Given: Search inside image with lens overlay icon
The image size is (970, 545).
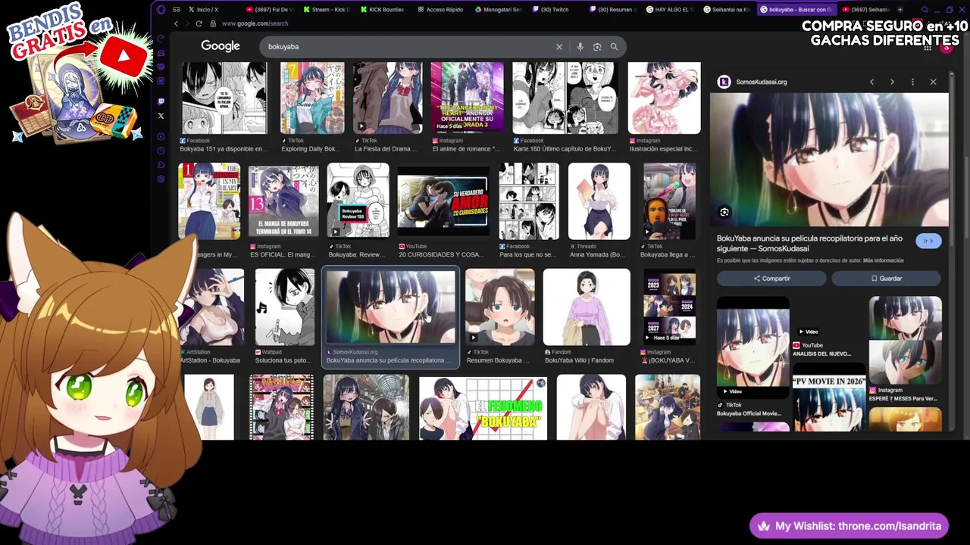Looking at the screenshot, I should click(x=724, y=213).
